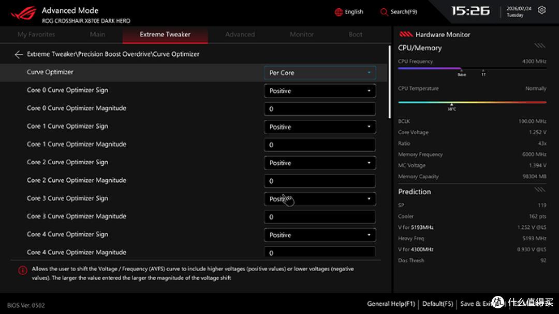Open the Boot tab
The width and height of the screenshot is (559, 314).
[x=356, y=35]
